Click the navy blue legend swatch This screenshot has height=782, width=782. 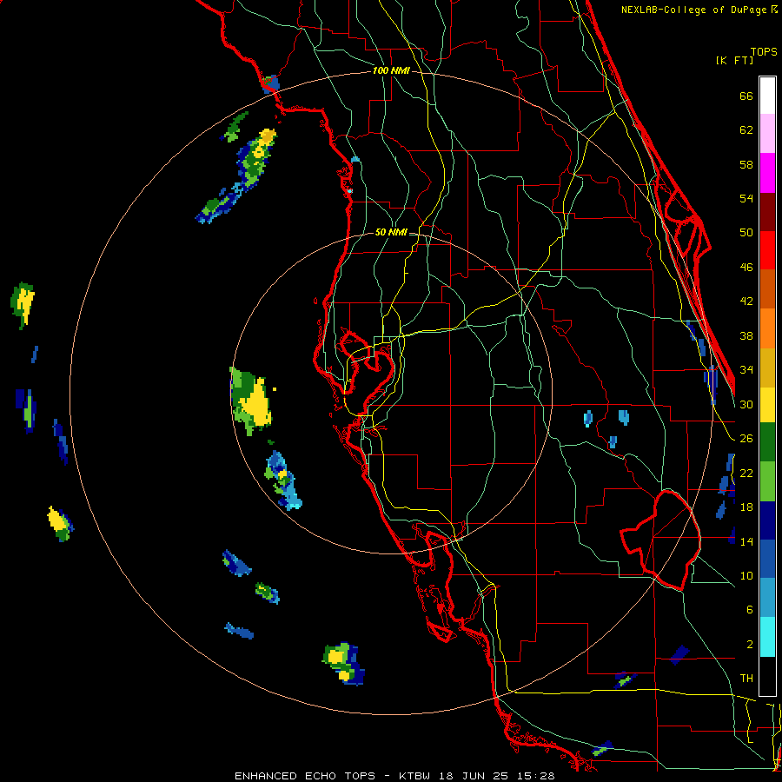(x=767, y=520)
